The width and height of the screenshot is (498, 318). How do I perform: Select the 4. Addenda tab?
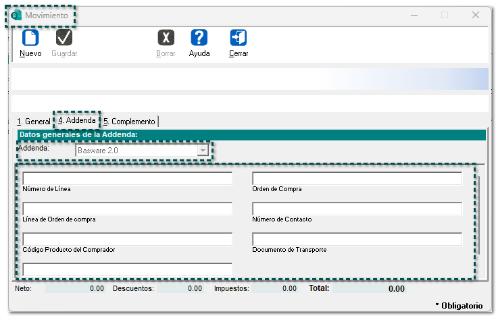pos(76,120)
